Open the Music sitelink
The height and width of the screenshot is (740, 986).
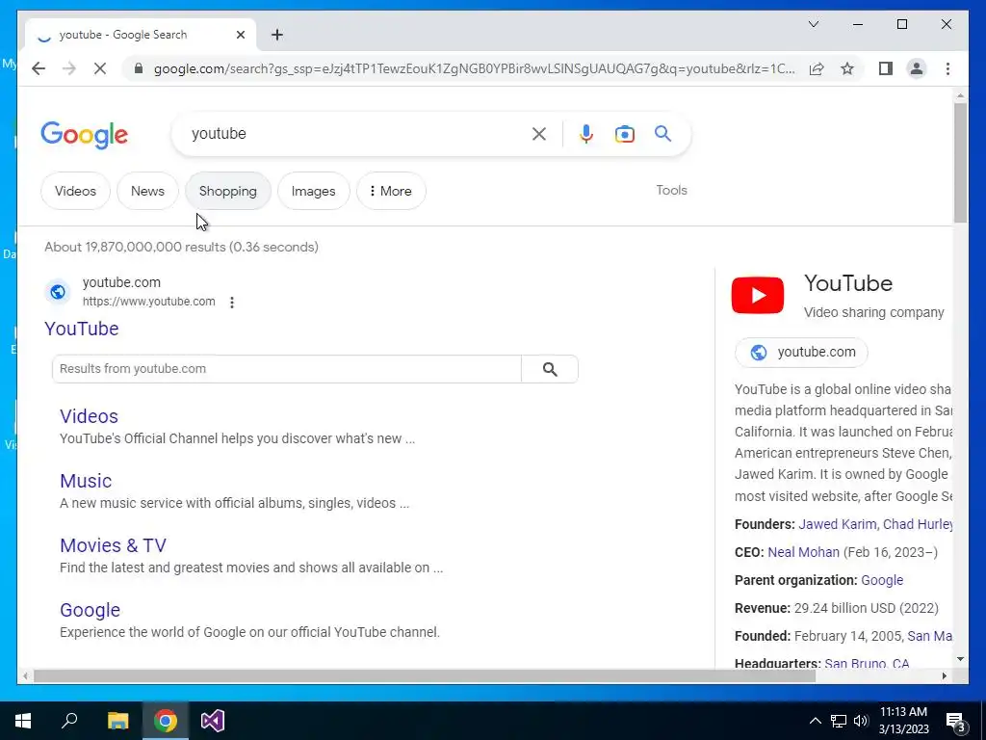coord(86,481)
